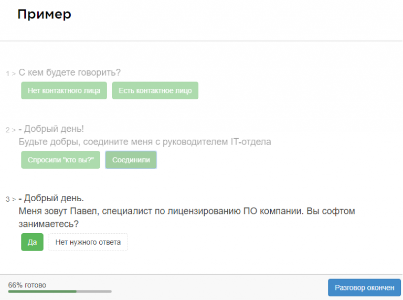Click the sentence starting "Меня зовут Павел"
The image size is (403, 300).
[186, 211]
